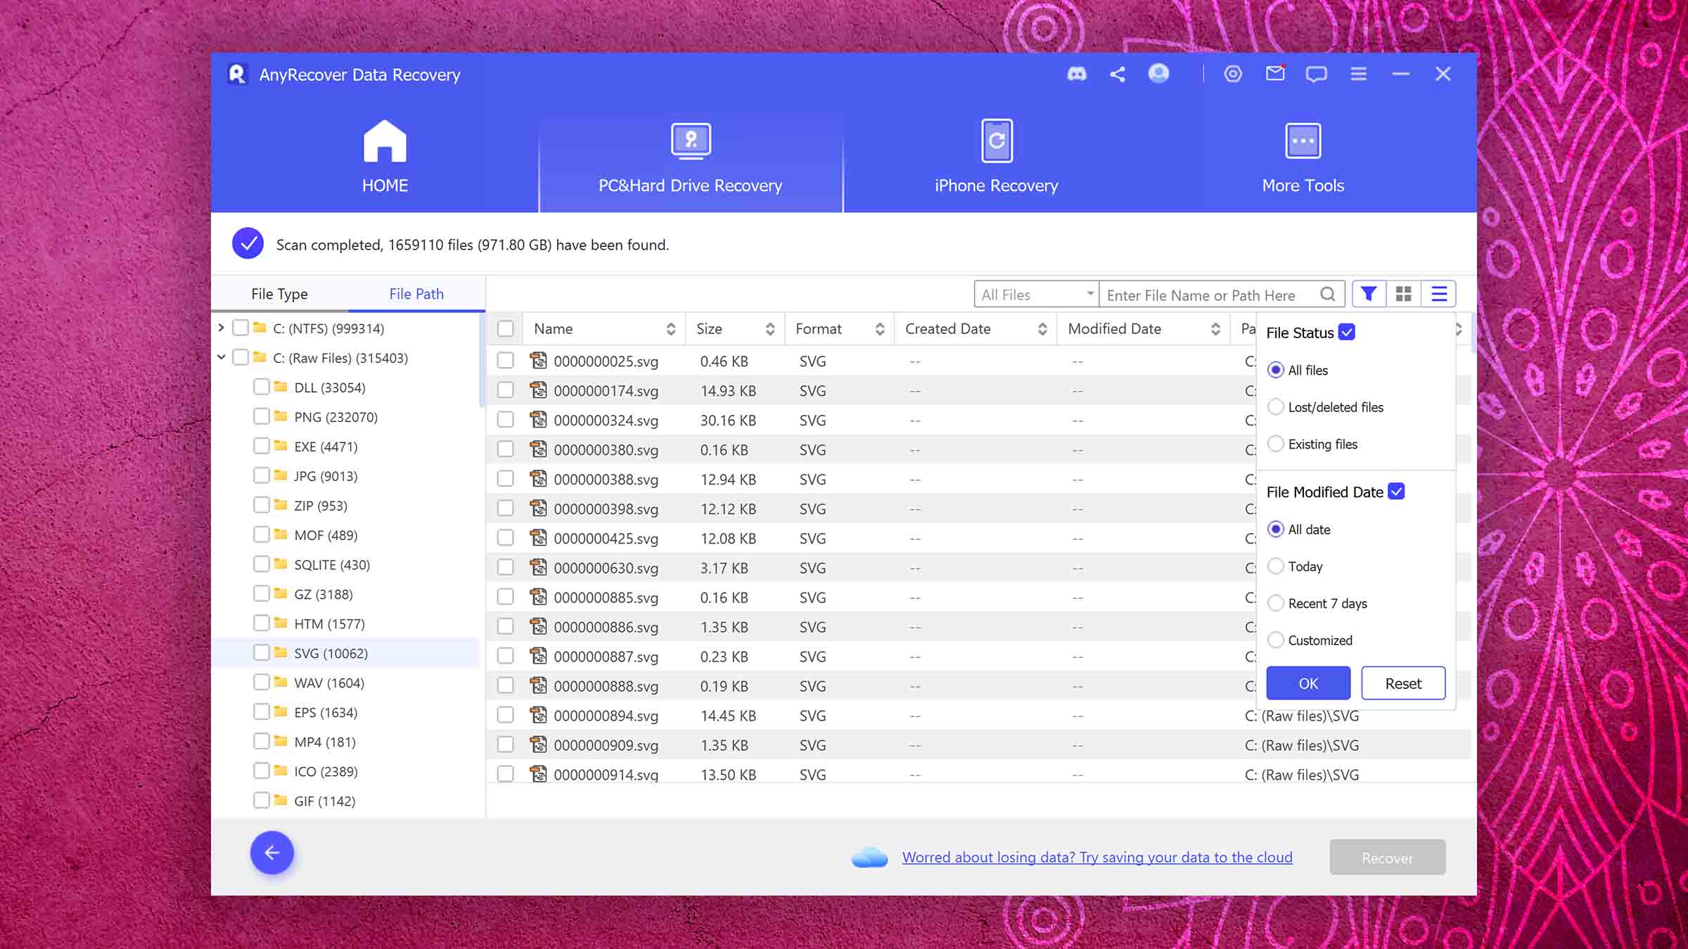Switch to the File Type tab
The height and width of the screenshot is (949, 1688).
tap(279, 294)
